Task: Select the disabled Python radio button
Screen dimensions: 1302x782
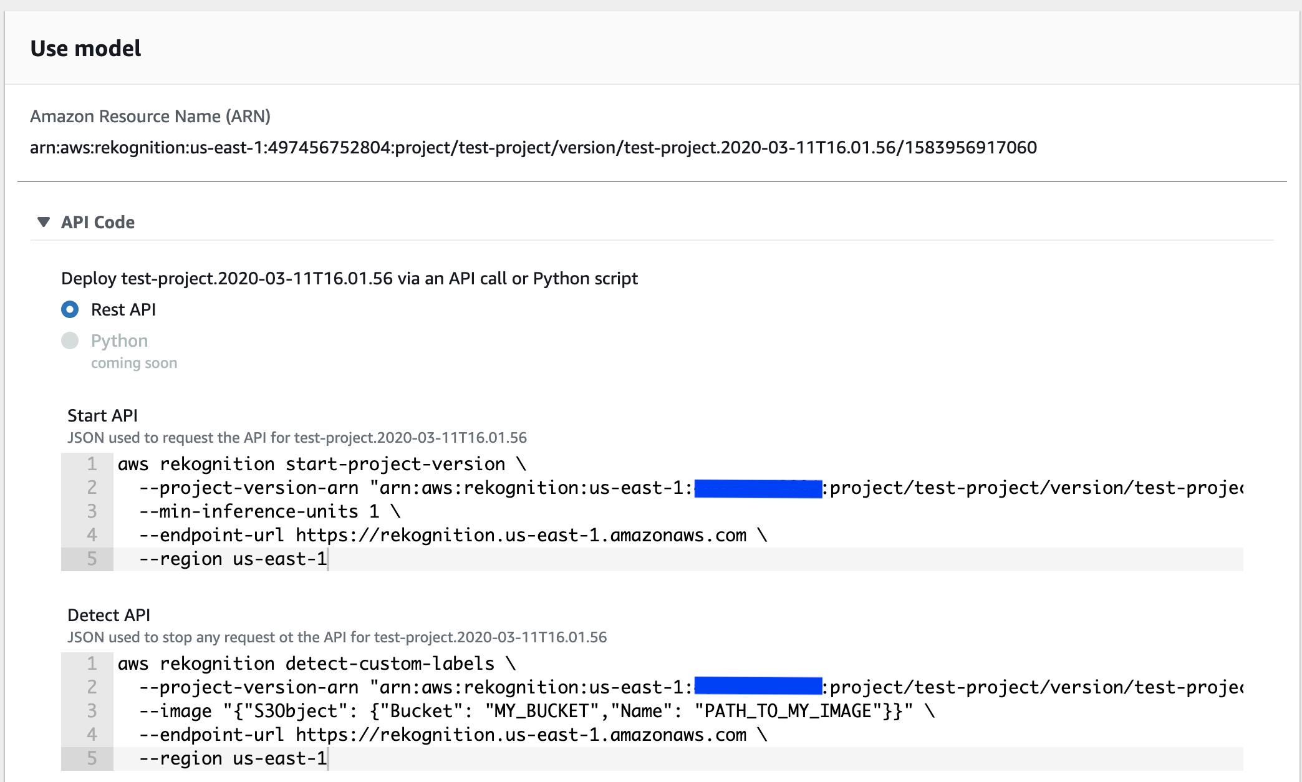Action: 70,340
